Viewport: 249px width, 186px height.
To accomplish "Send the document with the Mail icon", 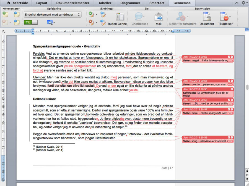I will 159,17.
